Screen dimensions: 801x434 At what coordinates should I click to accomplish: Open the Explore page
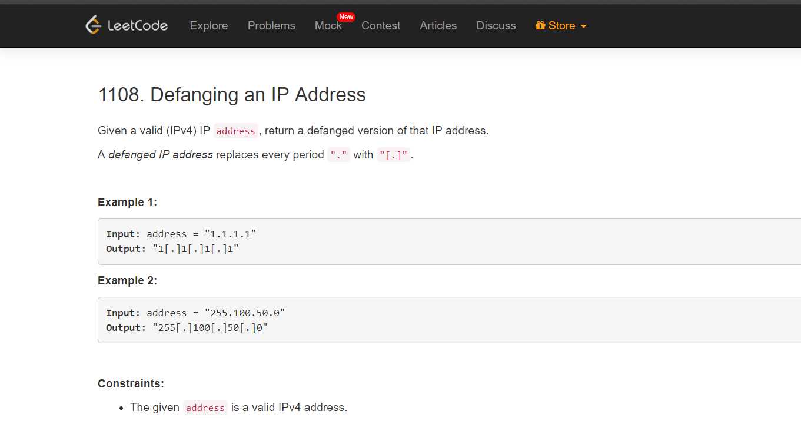pos(209,26)
